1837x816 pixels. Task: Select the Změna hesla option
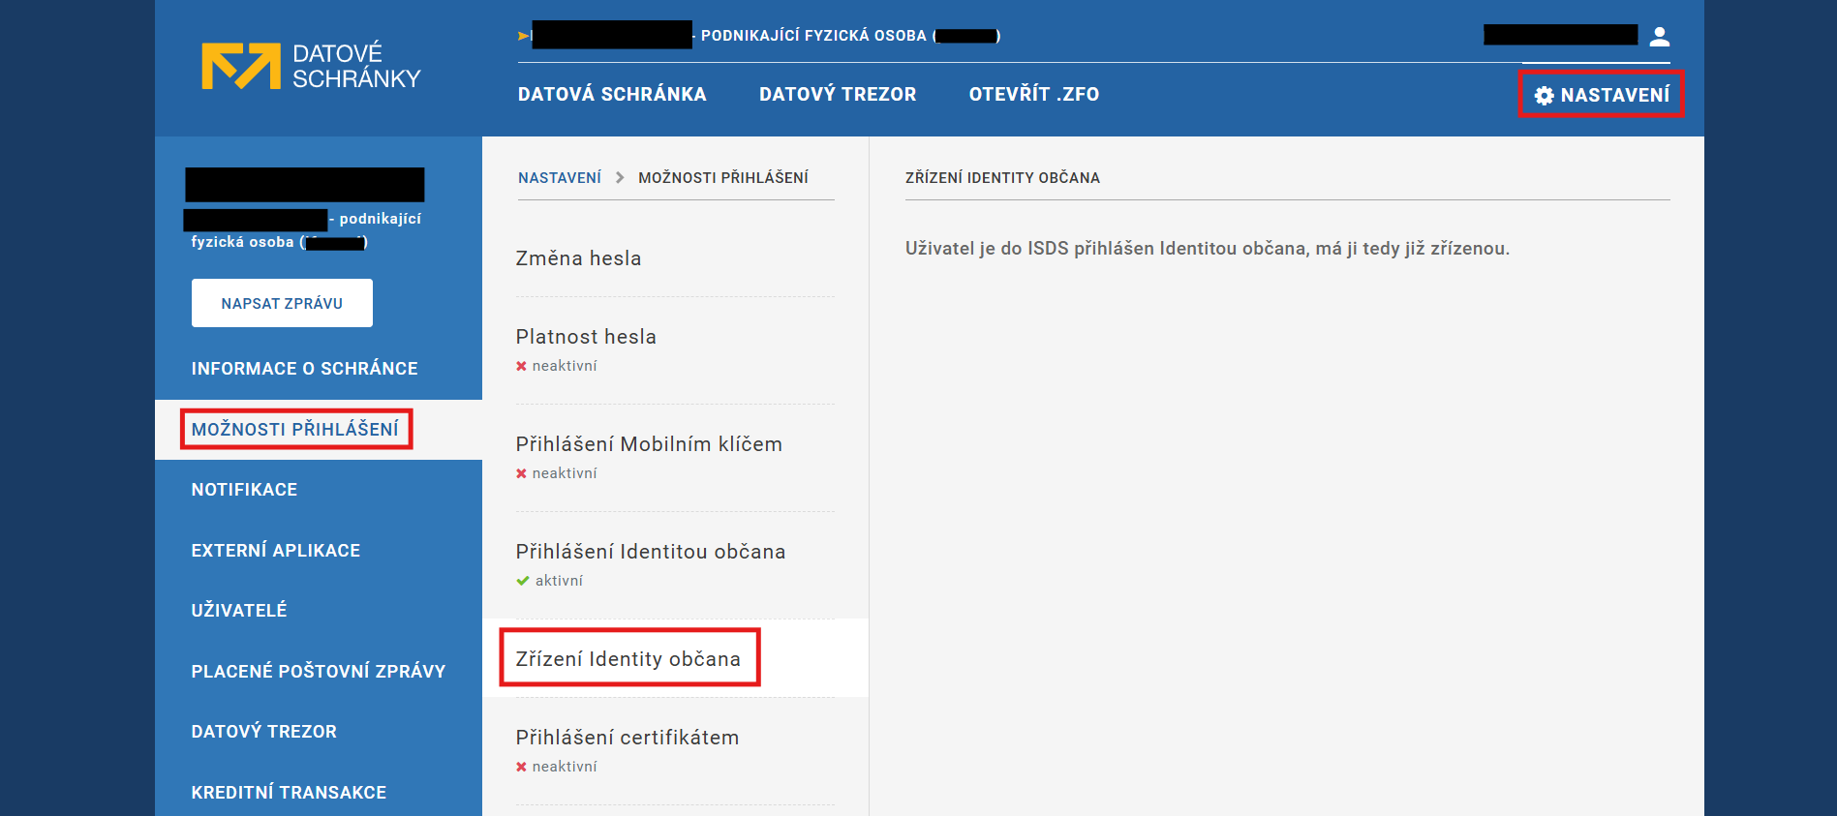[x=578, y=258]
